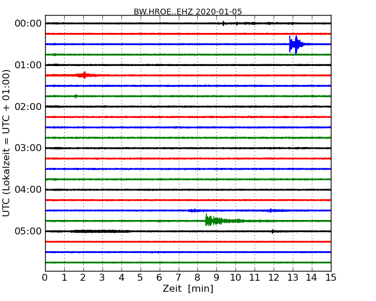Select the 01:00 time label
376x301 pixels.
coord(28,65)
